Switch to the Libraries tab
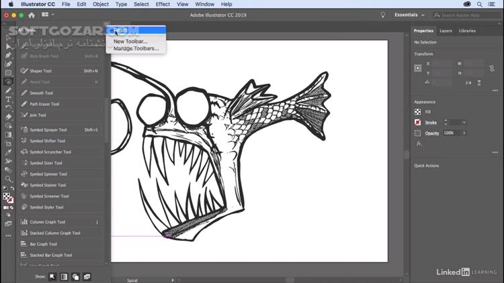The image size is (504, 283). (467, 31)
